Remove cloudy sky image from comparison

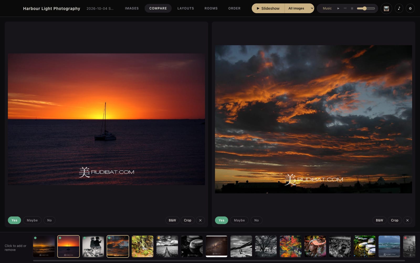(407, 220)
